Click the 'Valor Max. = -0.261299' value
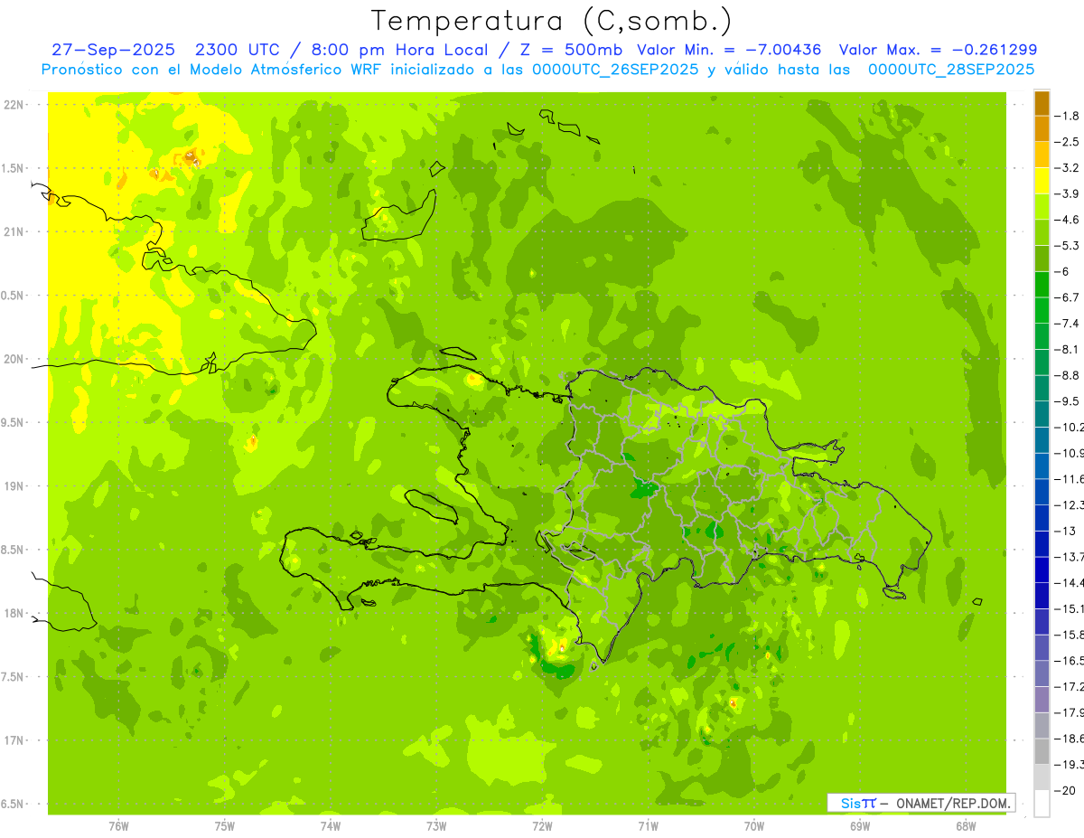The height and width of the screenshot is (838, 1084). [x=938, y=50]
